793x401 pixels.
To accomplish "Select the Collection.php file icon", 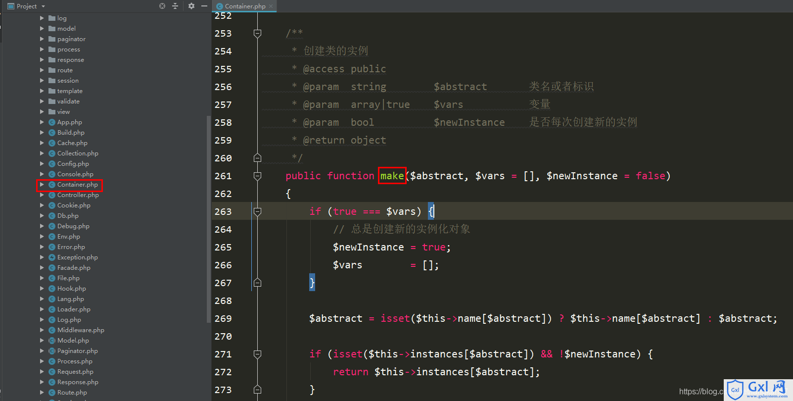I will (52, 153).
